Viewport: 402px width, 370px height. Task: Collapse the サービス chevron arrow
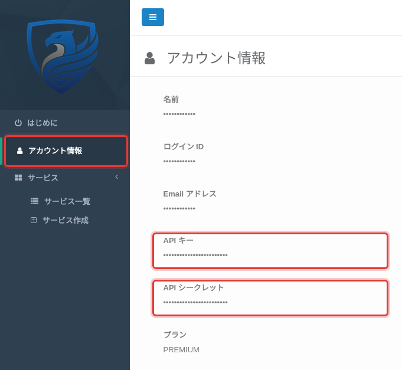pyautogui.click(x=117, y=177)
